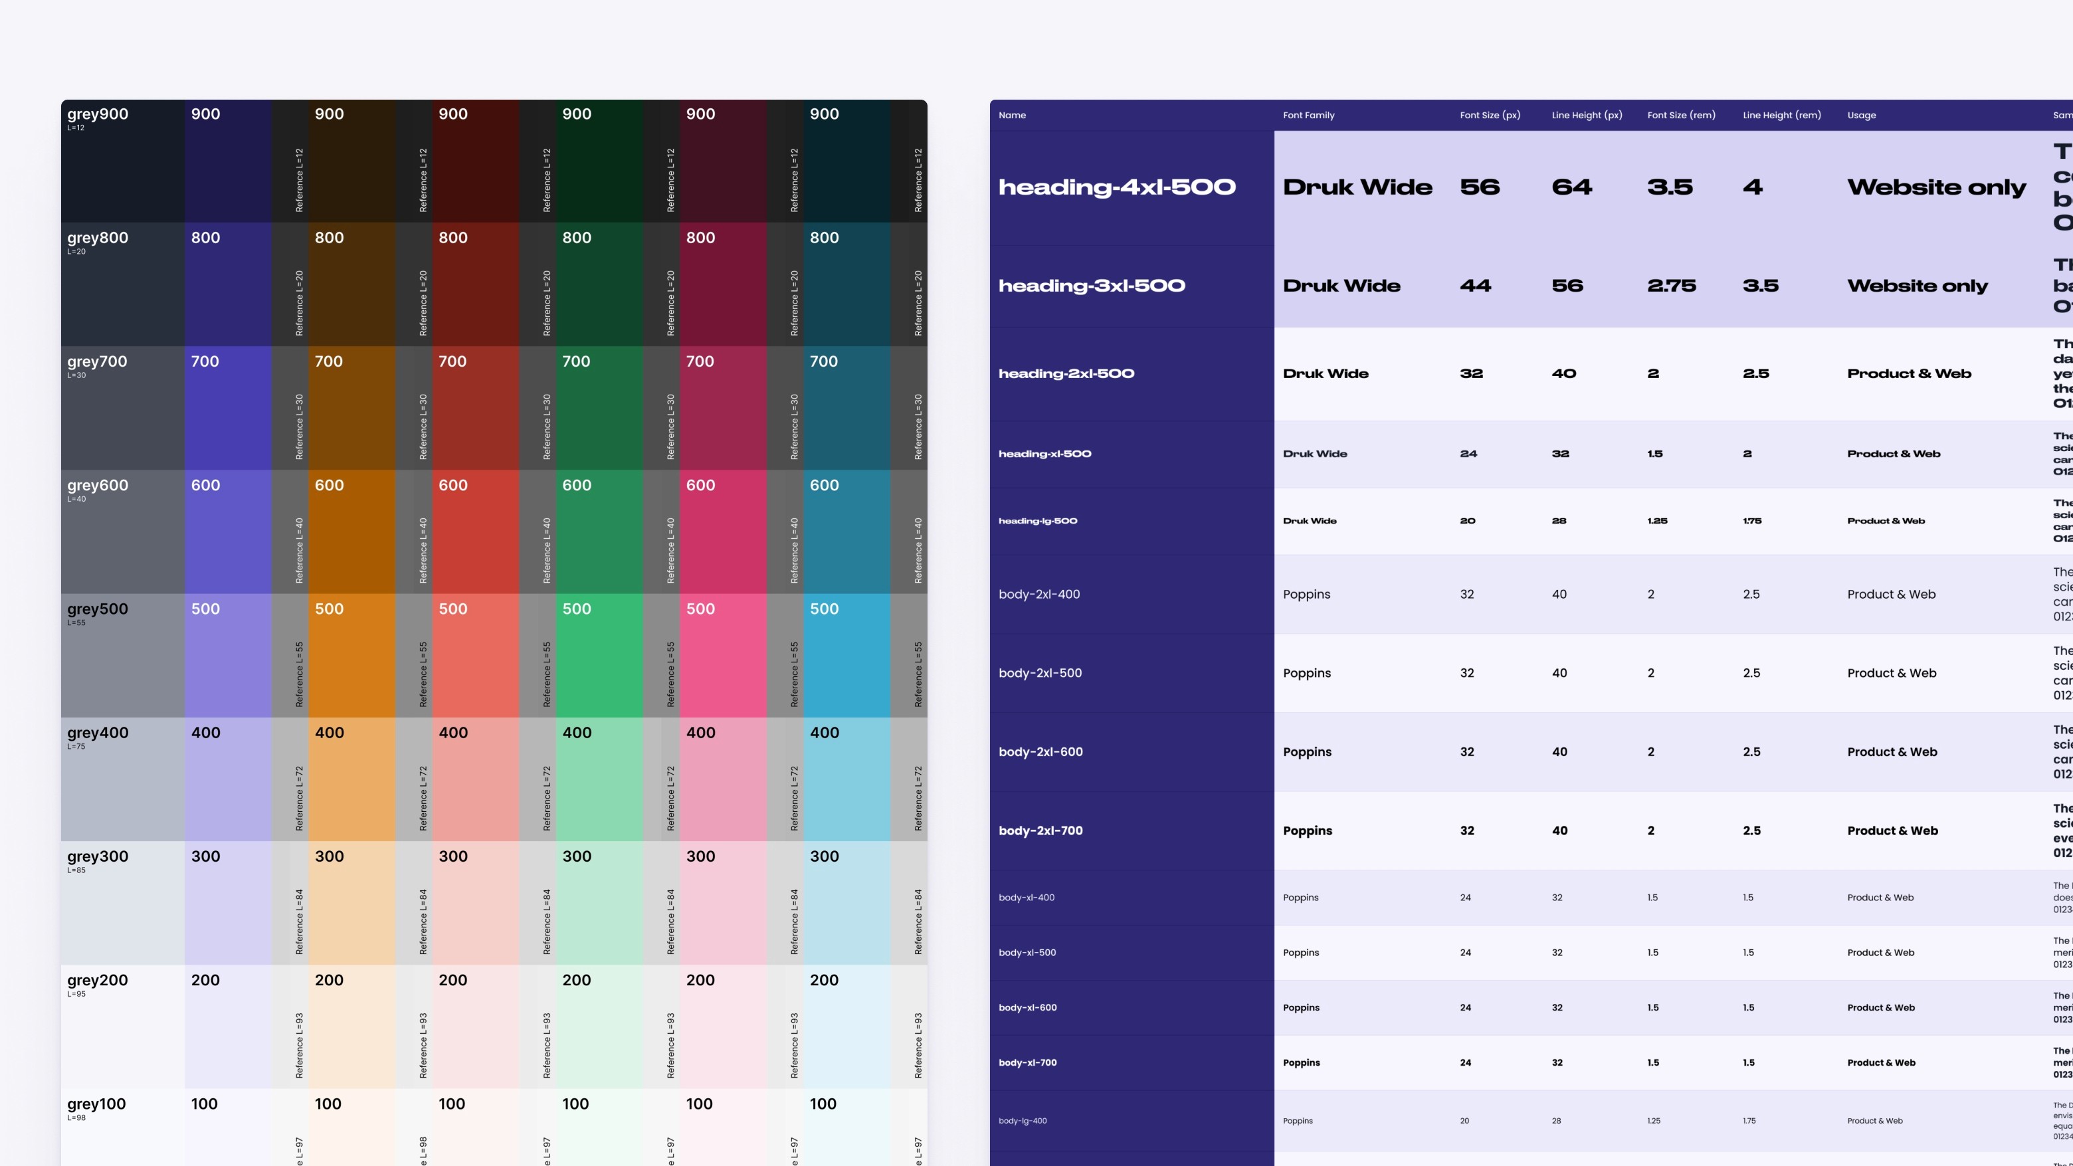This screenshot has height=1166, width=2073.
Task: Select the orange 600 swatch
Action: pos(352,533)
